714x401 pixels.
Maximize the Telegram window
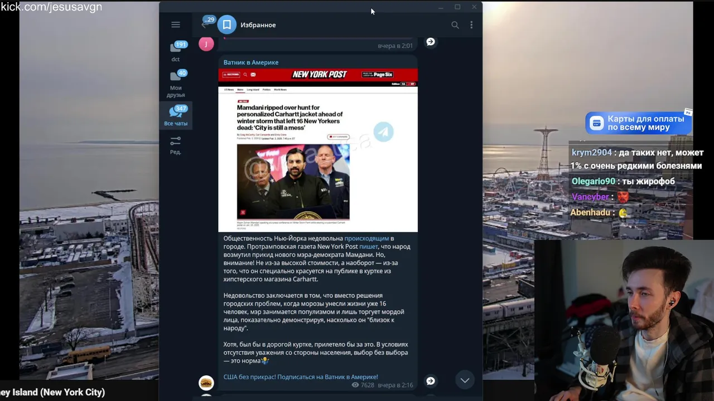457,7
